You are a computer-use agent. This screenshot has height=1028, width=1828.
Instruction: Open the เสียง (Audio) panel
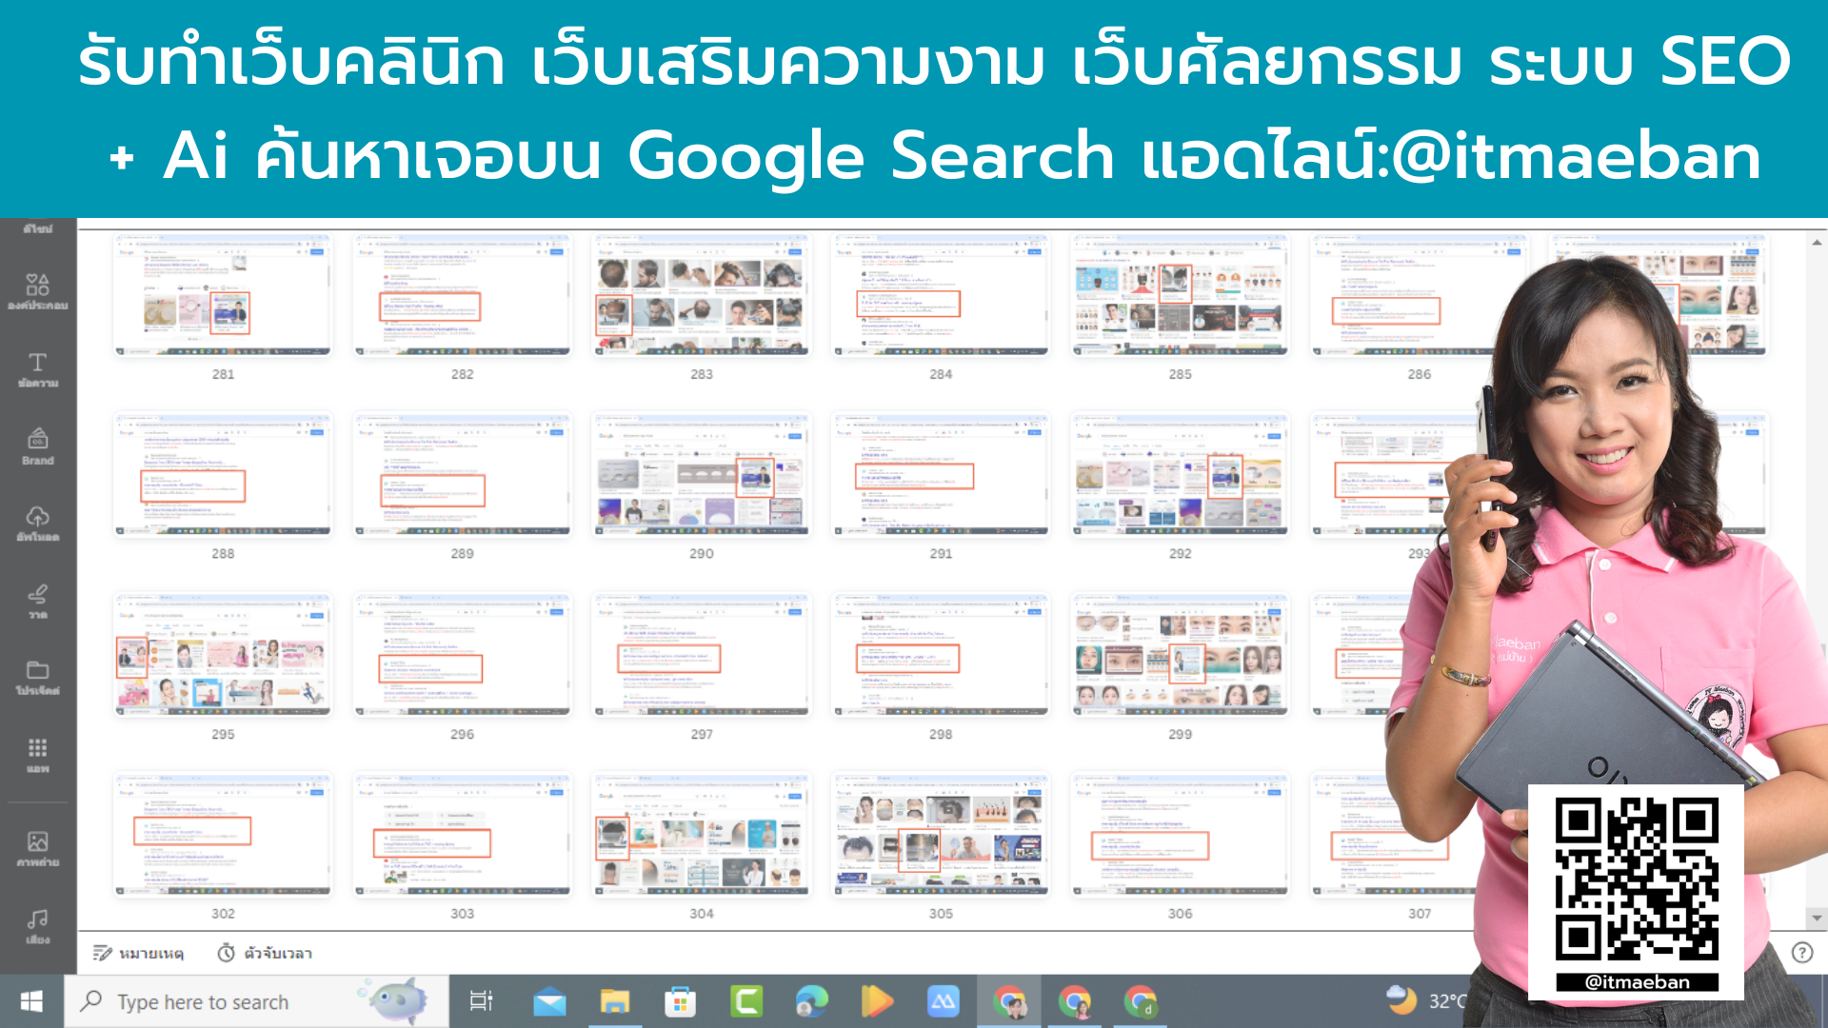36,921
